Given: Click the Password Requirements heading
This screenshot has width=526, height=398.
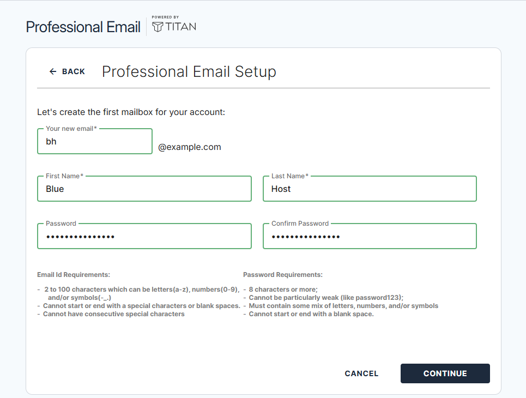Looking at the screenshot, I should click(284, 274).
